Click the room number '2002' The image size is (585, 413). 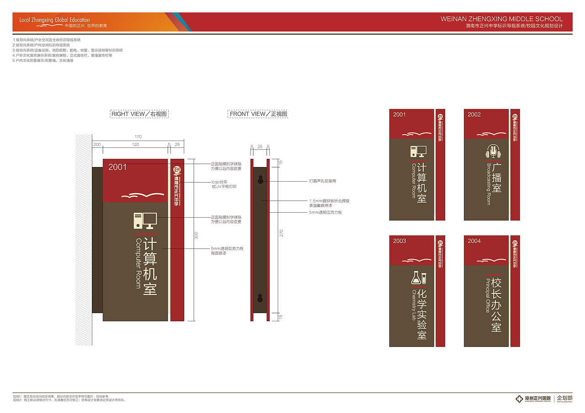474,115
